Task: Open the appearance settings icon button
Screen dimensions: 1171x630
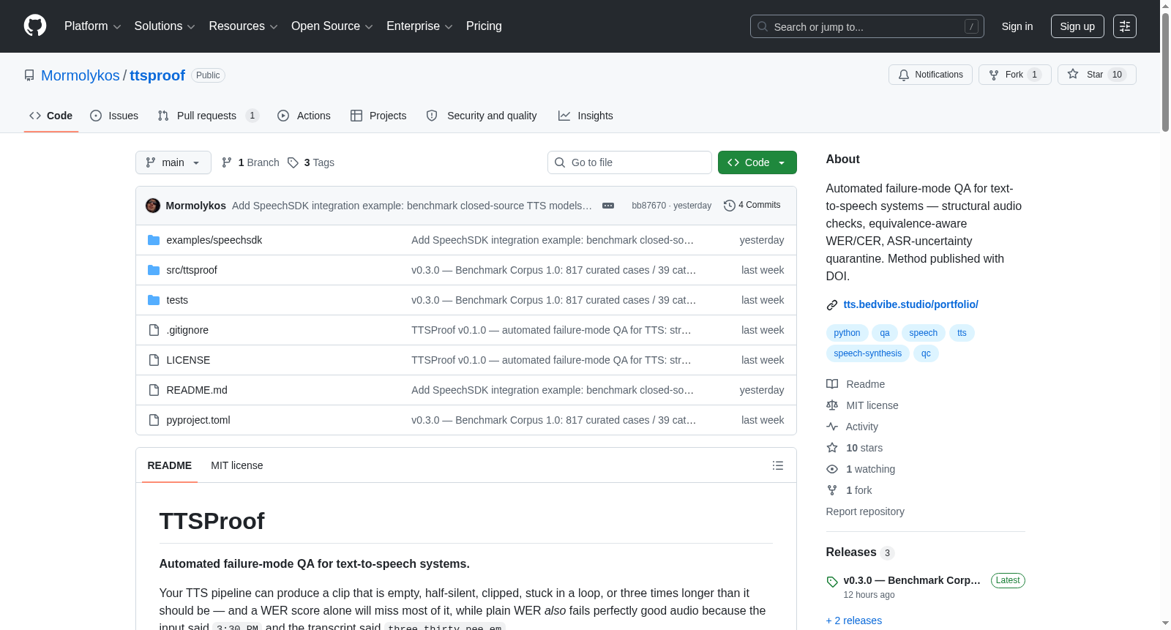Action: (x=1125, y=26)
